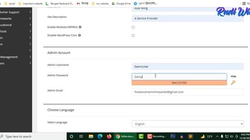This screenshot has width=250, height=140.
Task: Switch to the Recording taskbar app
Action: (157, 136)
